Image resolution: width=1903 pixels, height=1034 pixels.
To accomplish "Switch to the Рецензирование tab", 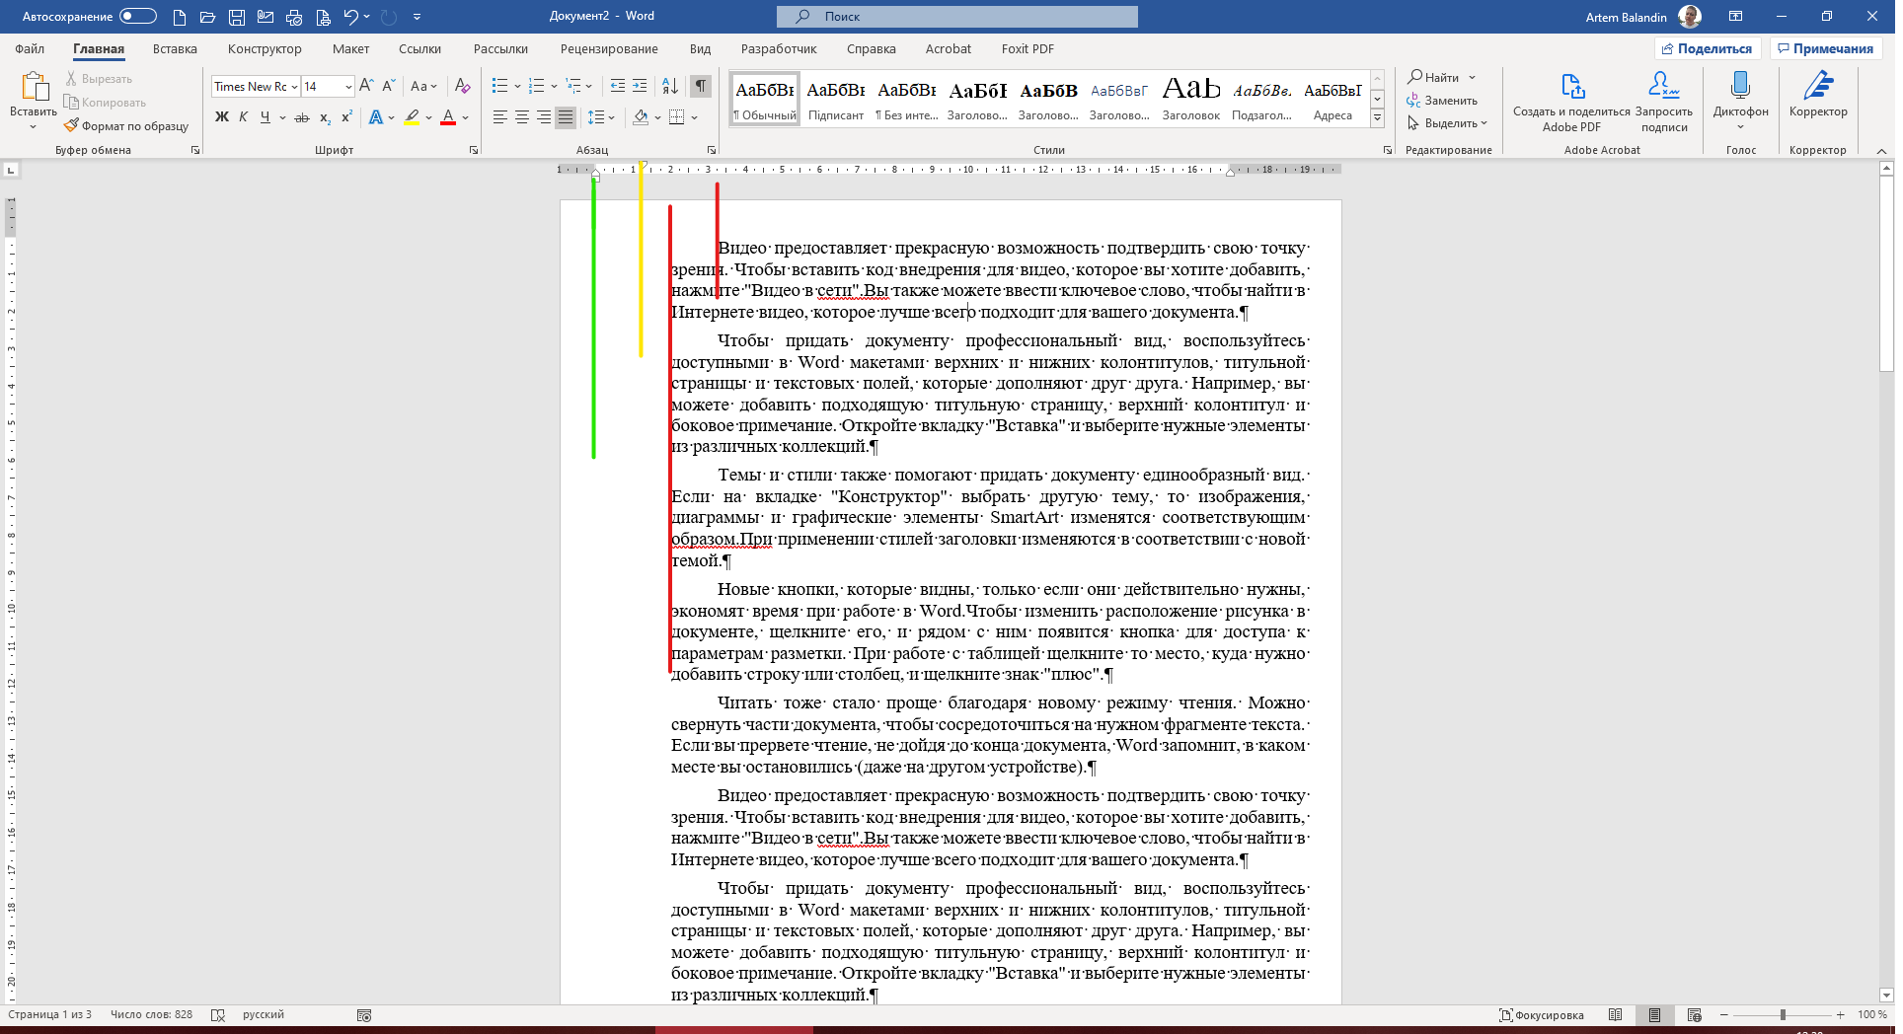I will pyautogui.click(x=609, y=48).
